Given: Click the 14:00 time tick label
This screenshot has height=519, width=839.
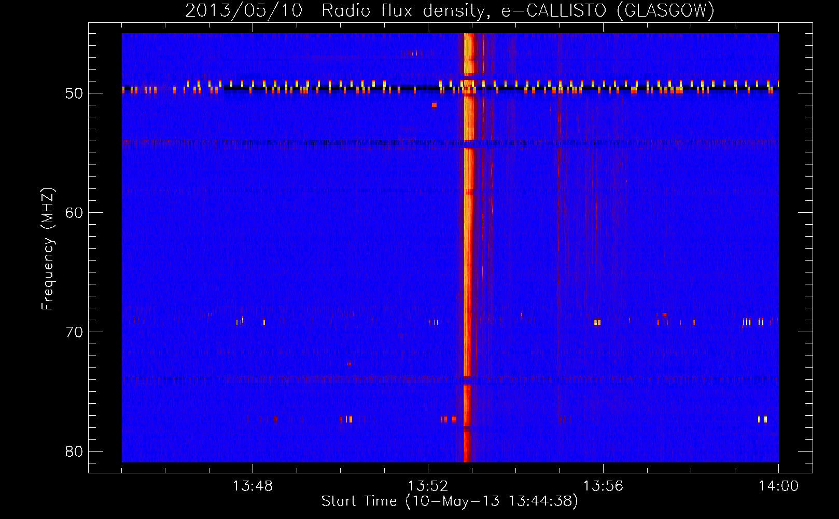Looking at the screenshot, I should [x=778, y=486].
